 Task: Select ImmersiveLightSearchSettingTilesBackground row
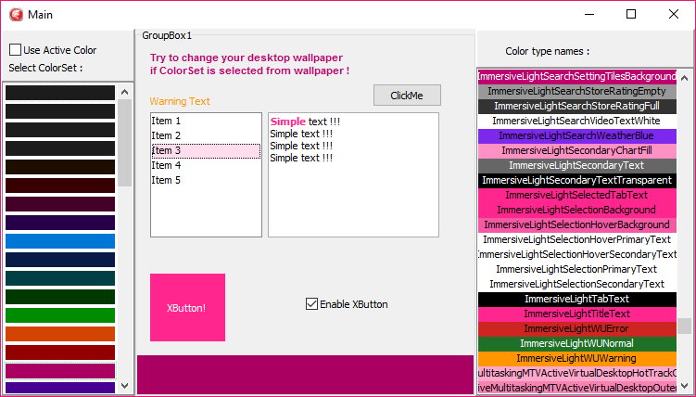click(577, 76)
